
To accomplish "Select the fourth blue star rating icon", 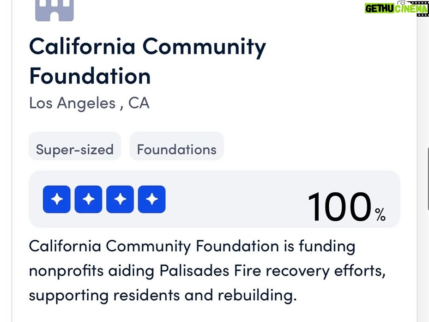I will 151,199.
